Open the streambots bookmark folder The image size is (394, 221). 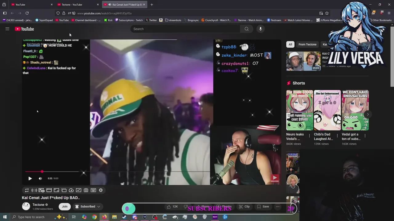point(173,20)
